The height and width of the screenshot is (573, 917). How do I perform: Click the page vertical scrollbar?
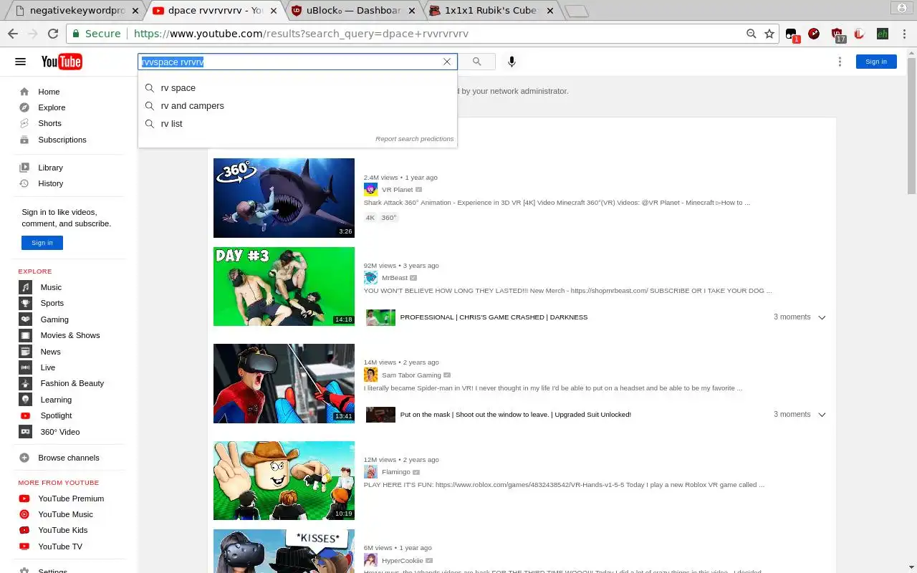(911, 125)
